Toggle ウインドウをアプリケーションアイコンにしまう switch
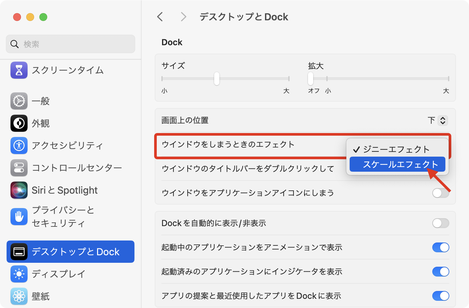469x308 pixels. click(x=440, y=193)
